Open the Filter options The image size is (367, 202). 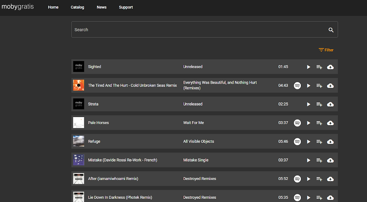[326, 50]
